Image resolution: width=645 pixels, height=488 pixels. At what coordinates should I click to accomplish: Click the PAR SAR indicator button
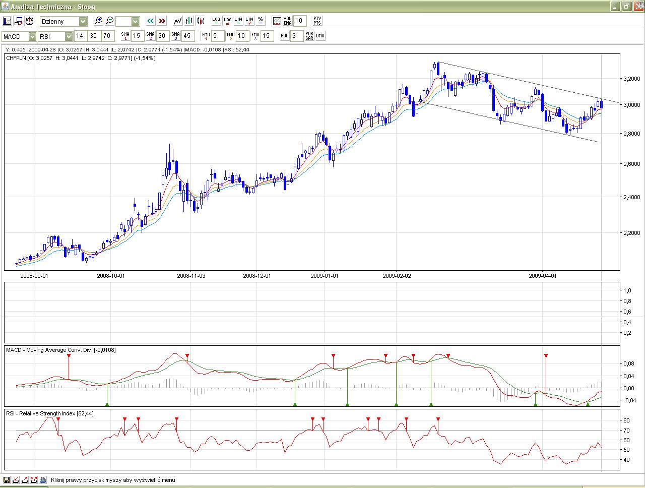tap(309, 36)
